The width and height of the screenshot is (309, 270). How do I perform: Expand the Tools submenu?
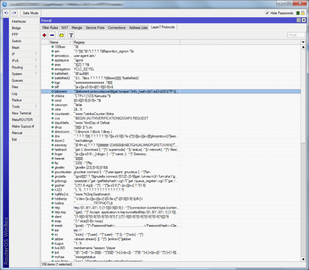point(36,106)
